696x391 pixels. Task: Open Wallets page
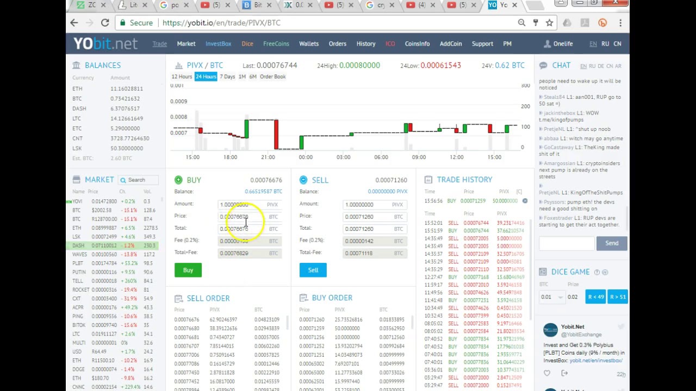click(309, 43)
